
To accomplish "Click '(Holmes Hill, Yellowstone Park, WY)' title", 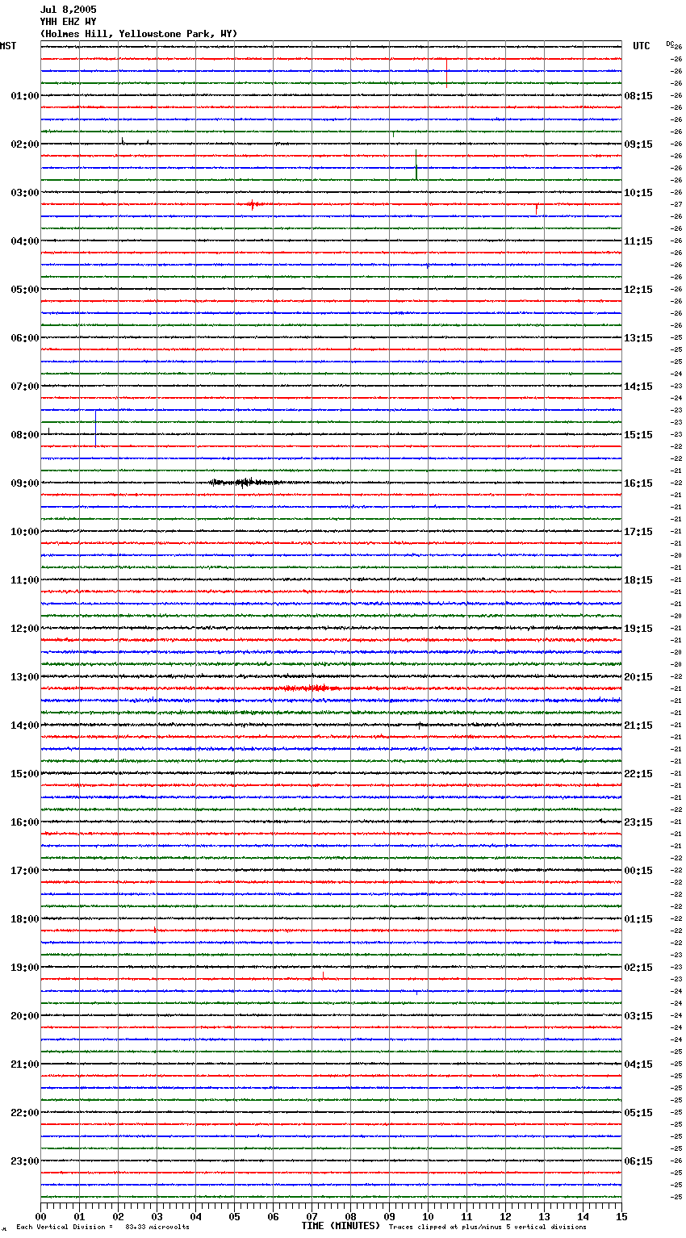I will 139,34.
